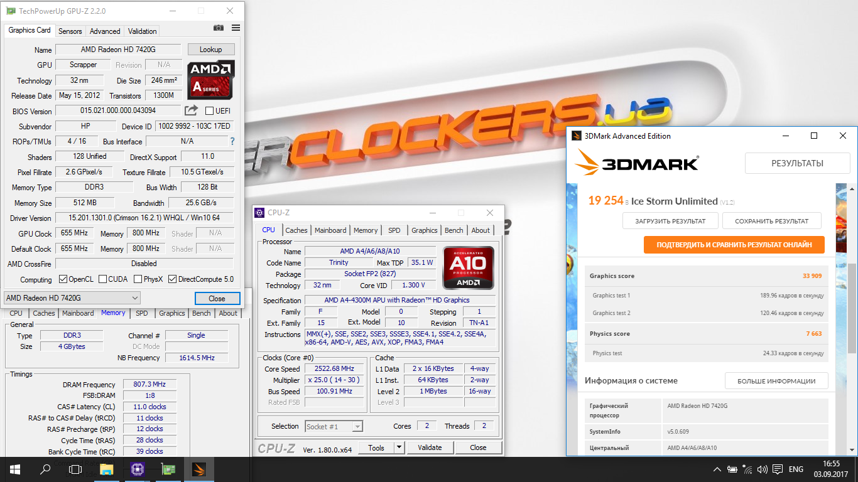
Task: Toggle CUDA checkbox
Action: coord(102,279)
